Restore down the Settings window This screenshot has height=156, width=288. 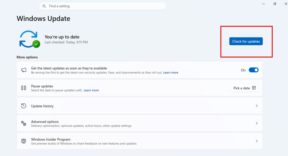point(275,4)
